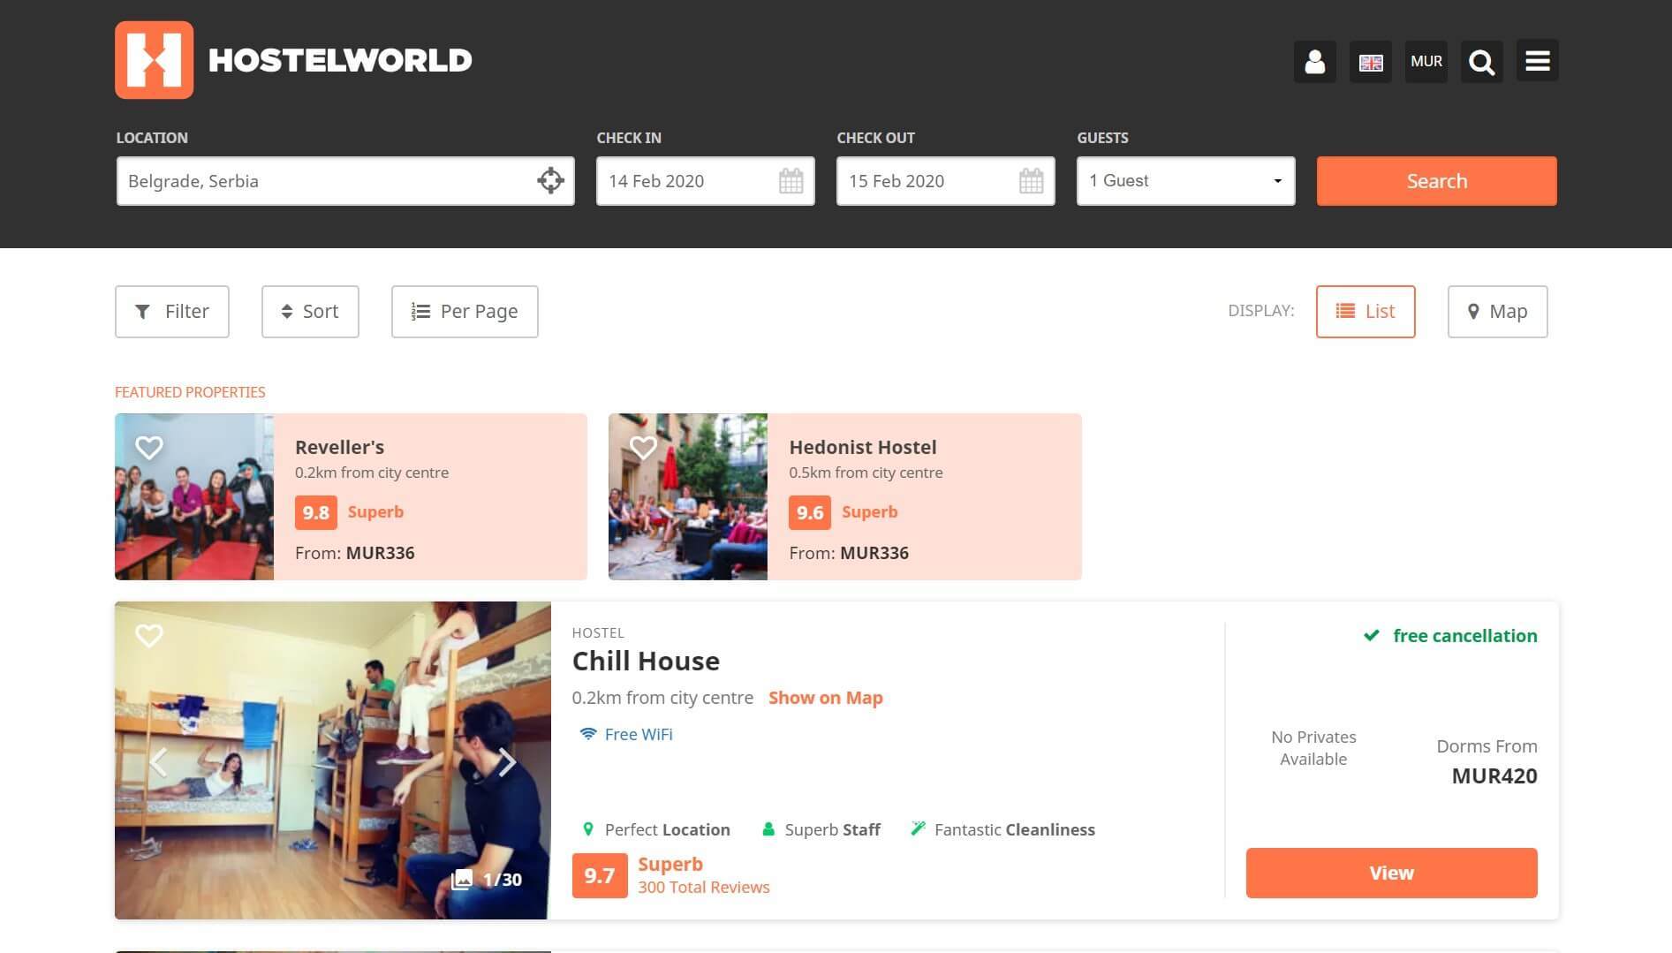Open 300 Total Reviews link

tap(704, 887)
